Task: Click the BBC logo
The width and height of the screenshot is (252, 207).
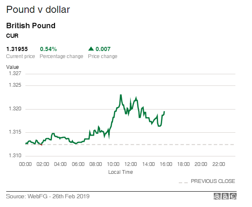Action: click(225, 197)
